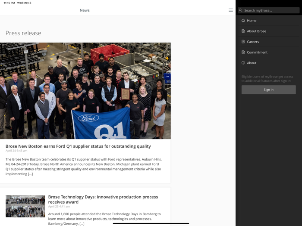Click the Home house icon
Viewport: 302px width, 226px height.
pyautogui.click(x=243, y=20)
